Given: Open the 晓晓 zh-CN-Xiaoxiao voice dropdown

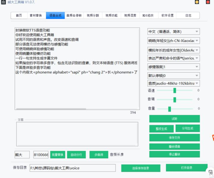Looking at the screenshot, I should (174, 41).
